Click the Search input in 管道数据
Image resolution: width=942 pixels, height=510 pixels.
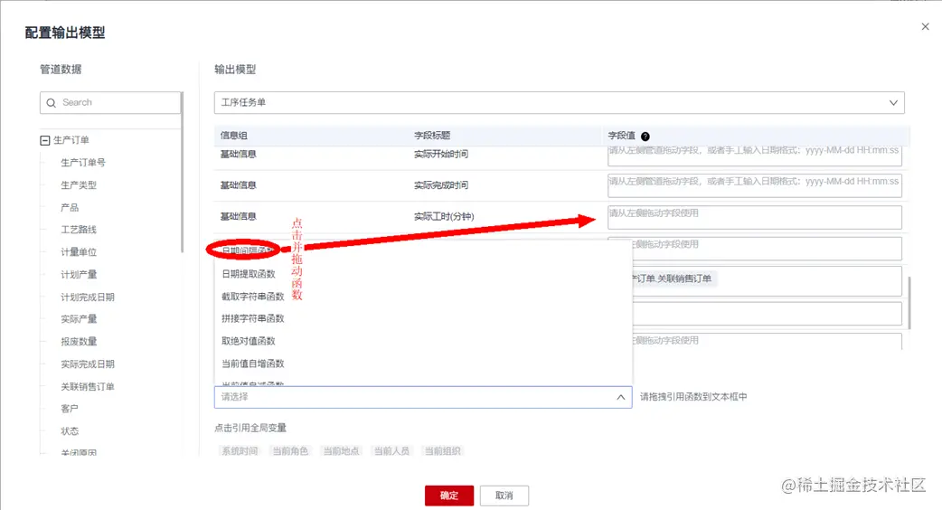point(110,103)
